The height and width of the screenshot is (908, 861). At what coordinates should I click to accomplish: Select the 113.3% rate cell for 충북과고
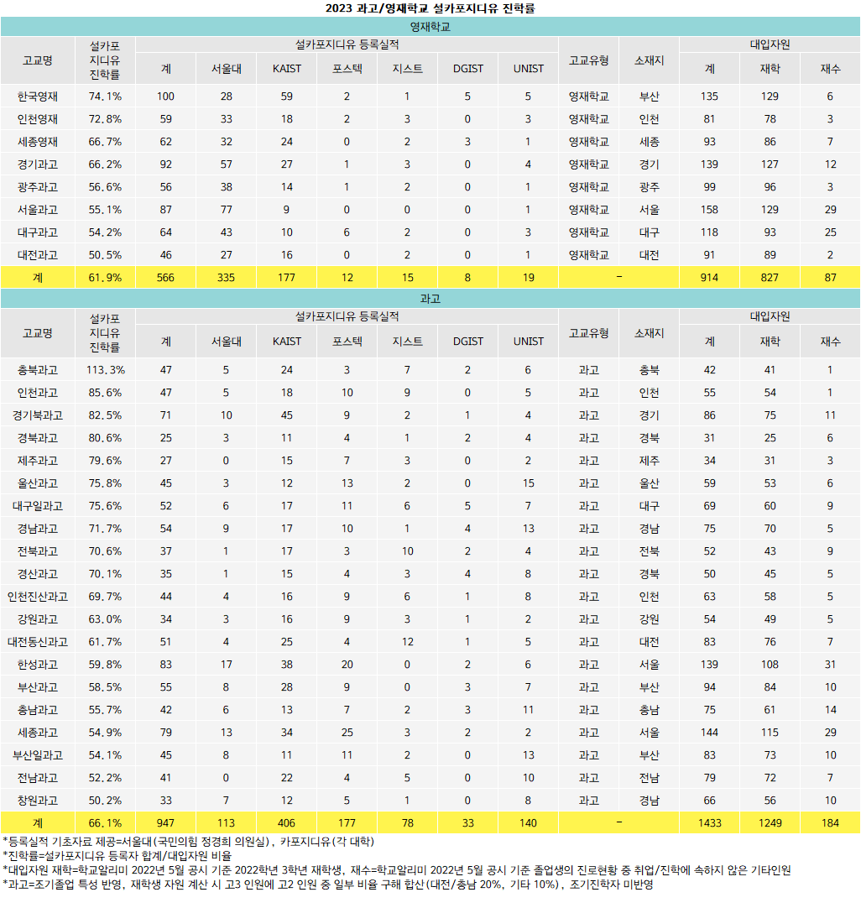pyautogui.click(x=105, y=369)
